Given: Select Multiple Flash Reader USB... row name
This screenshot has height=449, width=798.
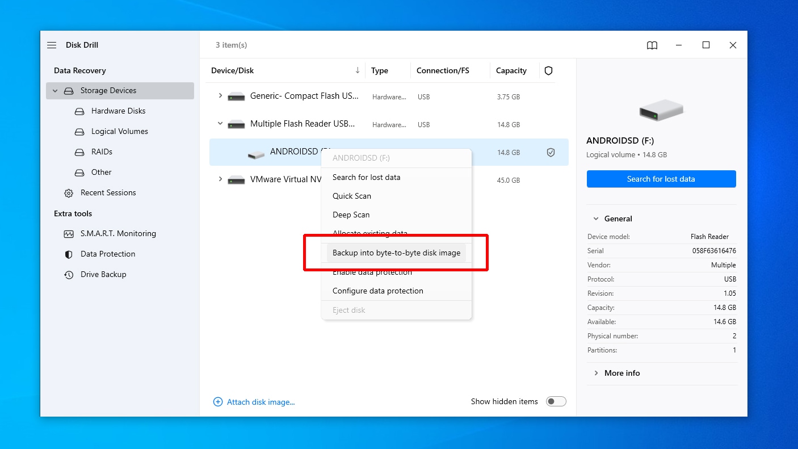Looking at the screenshot, I should point(303,124).
